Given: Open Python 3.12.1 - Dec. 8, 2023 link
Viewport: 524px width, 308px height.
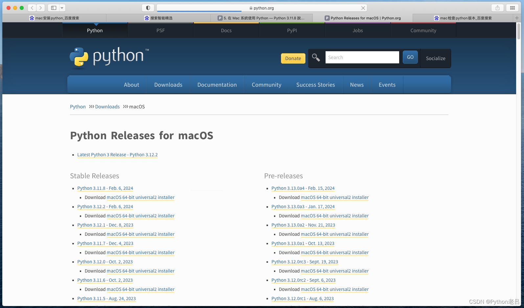Looking at the screenshot, I should pyautogui.click(x=105, y=225).
